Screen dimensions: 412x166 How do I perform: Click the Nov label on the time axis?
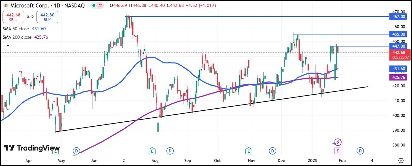(251, 161)
